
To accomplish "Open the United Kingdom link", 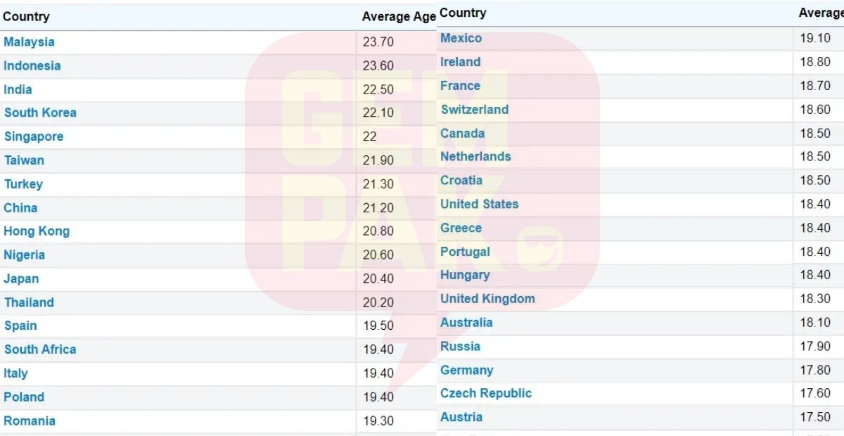I will pos(487,299).
